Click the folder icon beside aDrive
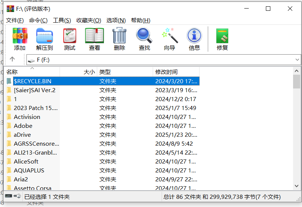302x207 pixels. tap(9, 135)
